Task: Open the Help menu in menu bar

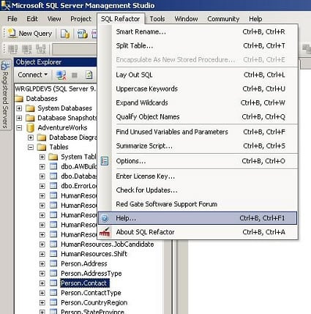Action: point(255,19)
